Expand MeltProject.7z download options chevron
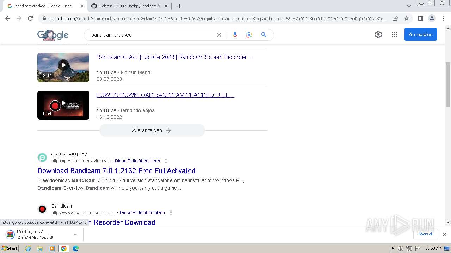Image resolution: width=451 pixels, height=253 pixels. tap(75, 234)
